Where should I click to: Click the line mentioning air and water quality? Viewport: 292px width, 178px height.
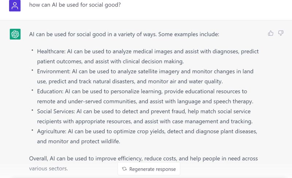130,81
